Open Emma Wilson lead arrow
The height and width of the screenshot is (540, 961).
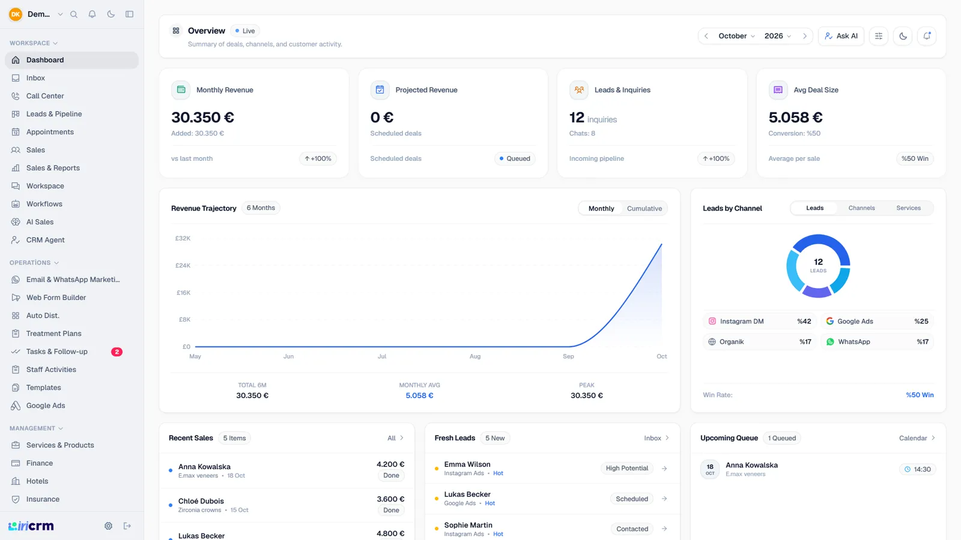tap(664, 469)
